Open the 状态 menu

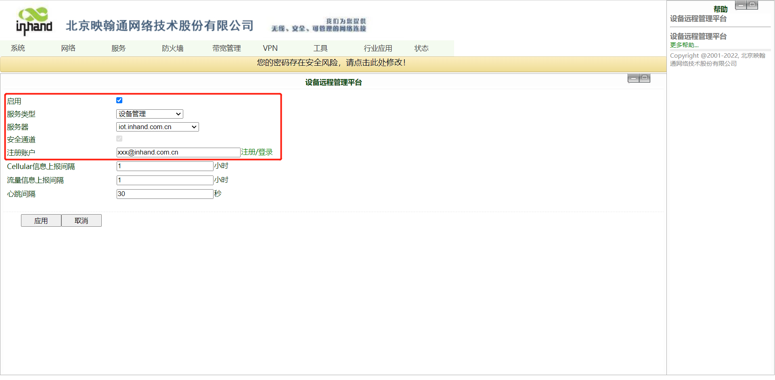coord(421,48)
